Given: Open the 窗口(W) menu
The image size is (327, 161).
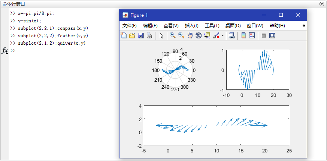Looking at the screenshot, I should pyautogui.click(x=255, y=26).
